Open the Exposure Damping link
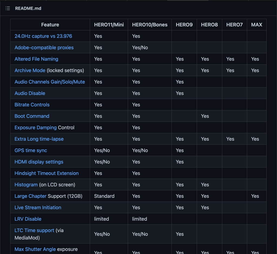 coord(35,127)
